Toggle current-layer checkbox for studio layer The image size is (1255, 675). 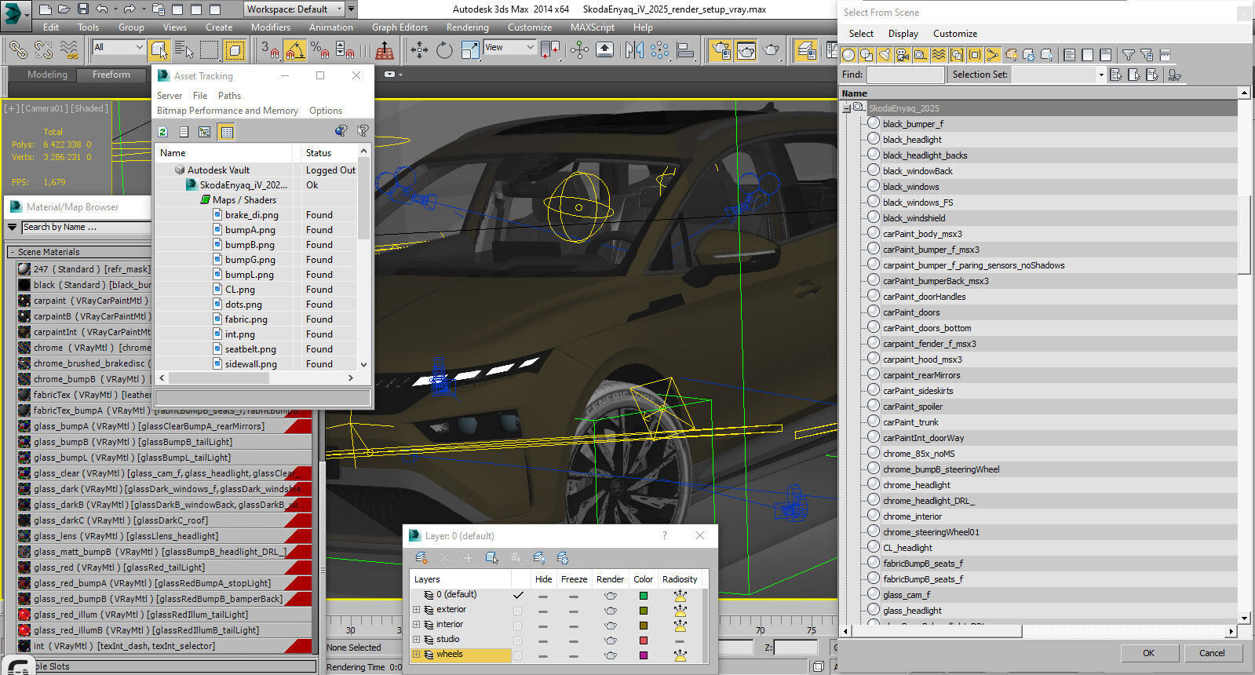point(517,640)
